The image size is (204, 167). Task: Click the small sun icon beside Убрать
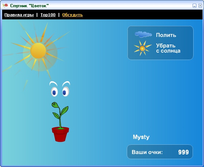point(143,48)
